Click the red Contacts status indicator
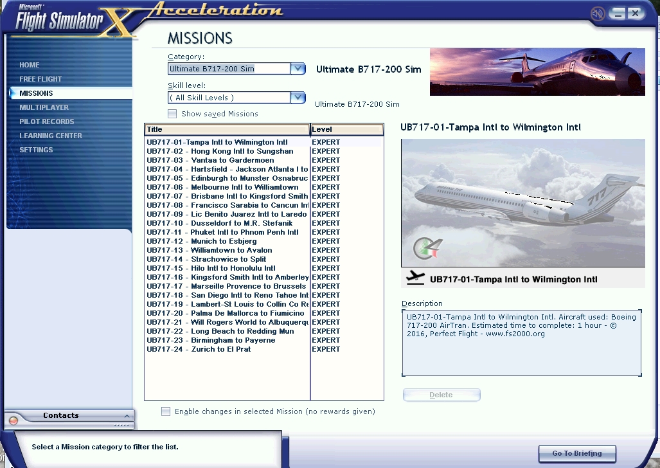Image resolution: width=660 pixels, height=468 pixels. point(13,420)
